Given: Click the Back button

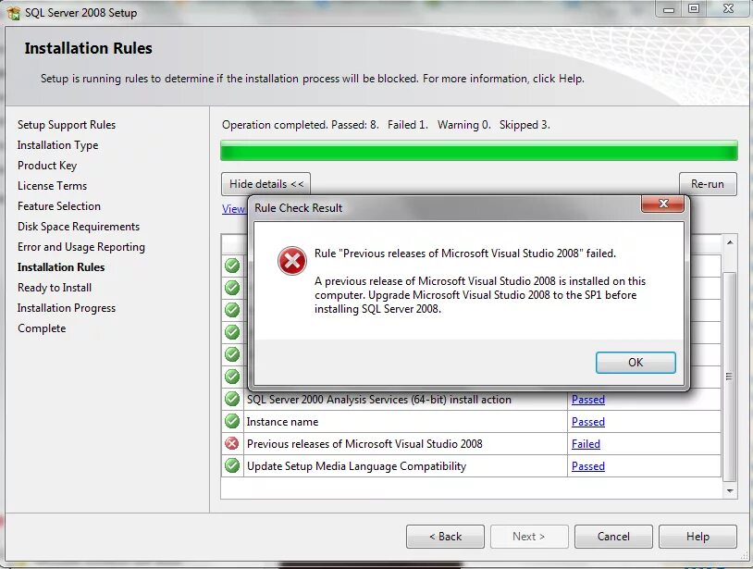Looking at the screenshot, I should point(445,537).
